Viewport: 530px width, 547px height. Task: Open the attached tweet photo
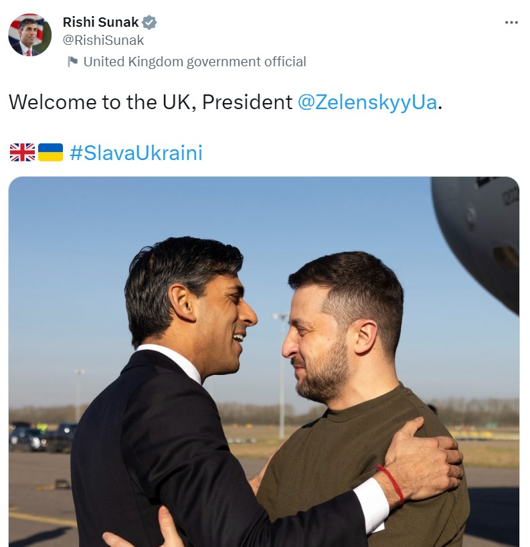tap(264, 362)
